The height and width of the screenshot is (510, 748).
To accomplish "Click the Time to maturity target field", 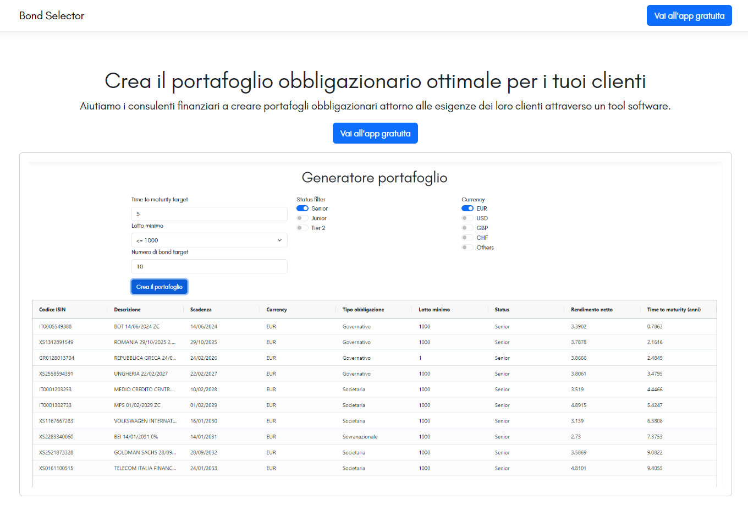I will (x=210, y=214).
